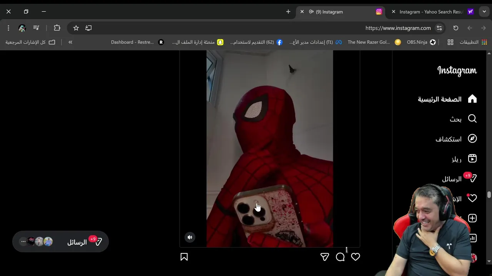Screen dimensions: 492x276
Task: Go back to the previous page
Action: [470, 28]
